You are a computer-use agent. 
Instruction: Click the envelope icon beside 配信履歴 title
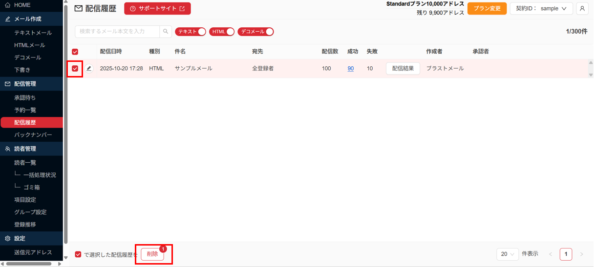[x=78, y=9]
